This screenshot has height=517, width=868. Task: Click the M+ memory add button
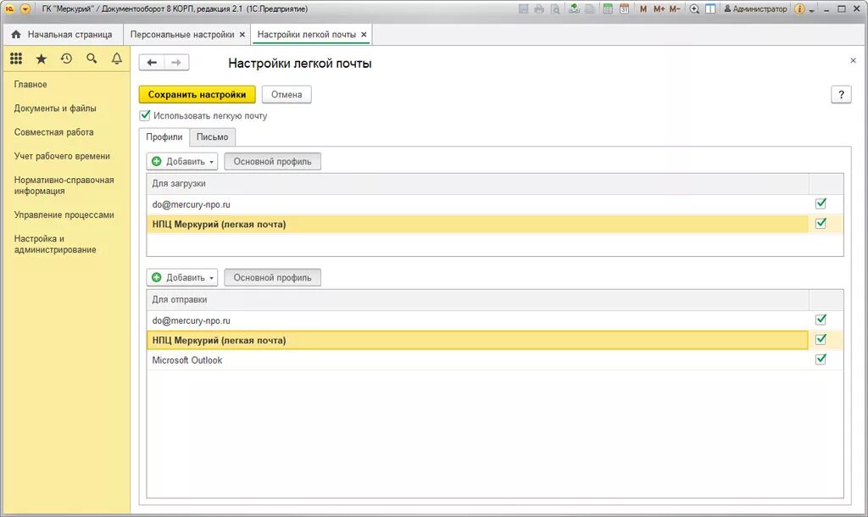pos(659,8)
